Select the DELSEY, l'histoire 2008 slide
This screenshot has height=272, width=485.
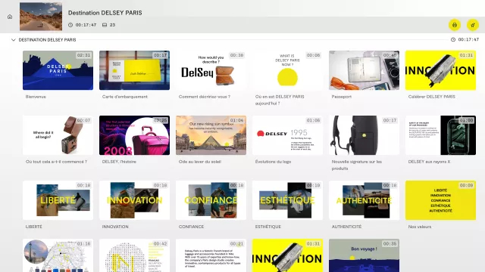pos(134,135)
